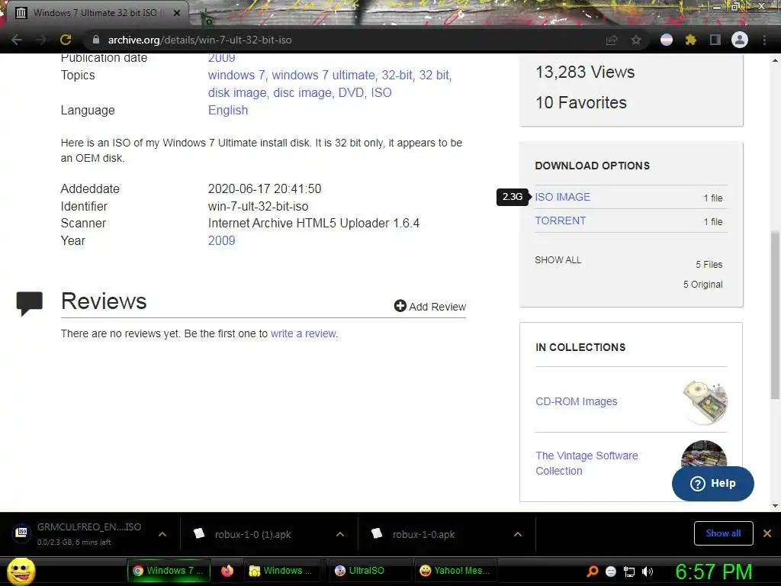Expand options for robux-1-0.apk download
The height and width of the screenshot is (586, 781).
click(518, 534)
